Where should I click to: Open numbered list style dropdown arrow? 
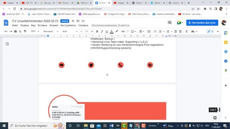tap(172, 32)
